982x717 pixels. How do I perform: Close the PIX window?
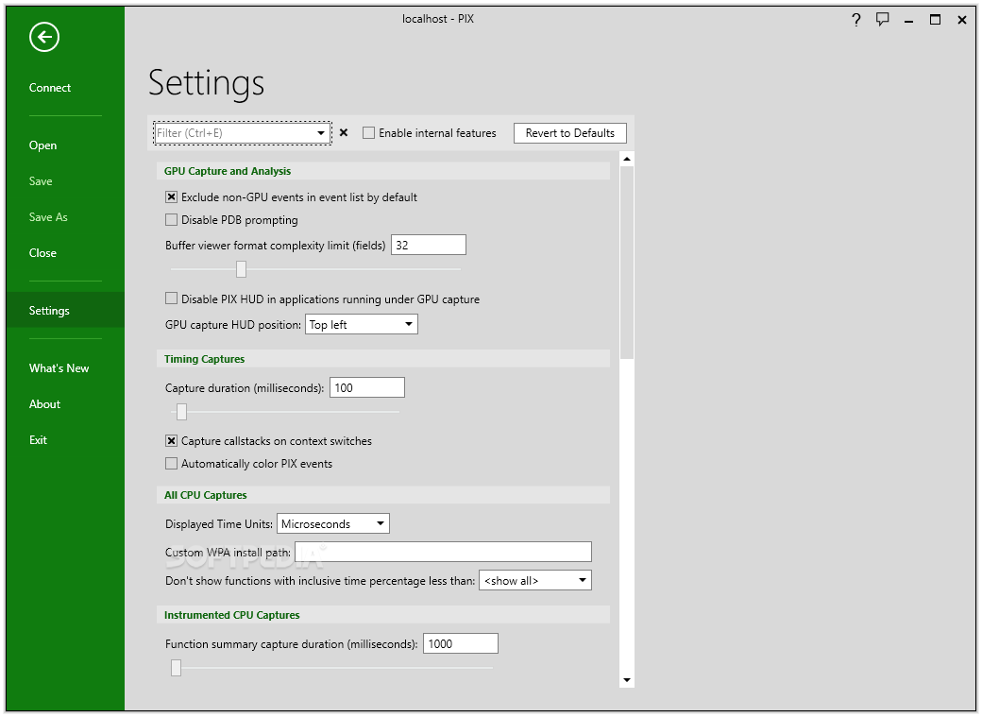(x=962, y=20)
